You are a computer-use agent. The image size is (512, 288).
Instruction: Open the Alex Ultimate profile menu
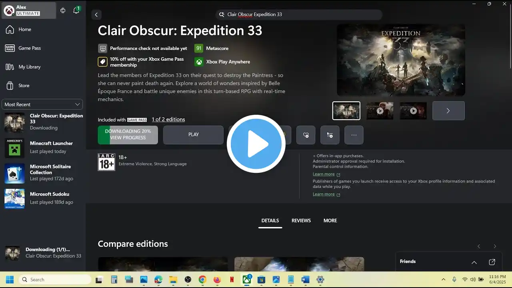pyautogui.click(x=29, y=10)
